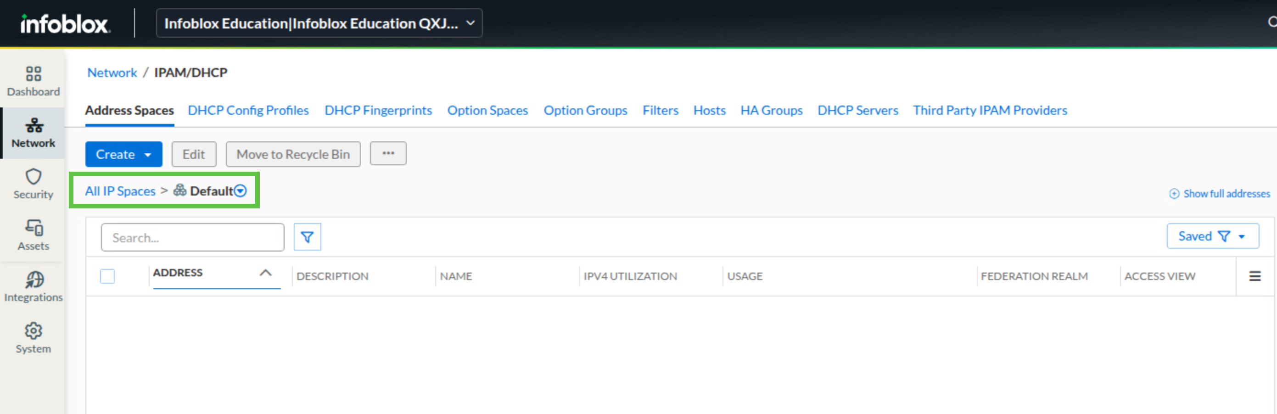Viewport: 1277px width, 414px height.
Task: Open the Saved filters dropdown
Action: pyautogui.click(x=1213, y=236)
